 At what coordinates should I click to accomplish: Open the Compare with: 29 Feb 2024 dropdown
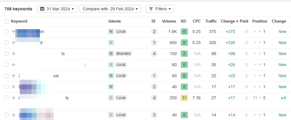[110, 9]
